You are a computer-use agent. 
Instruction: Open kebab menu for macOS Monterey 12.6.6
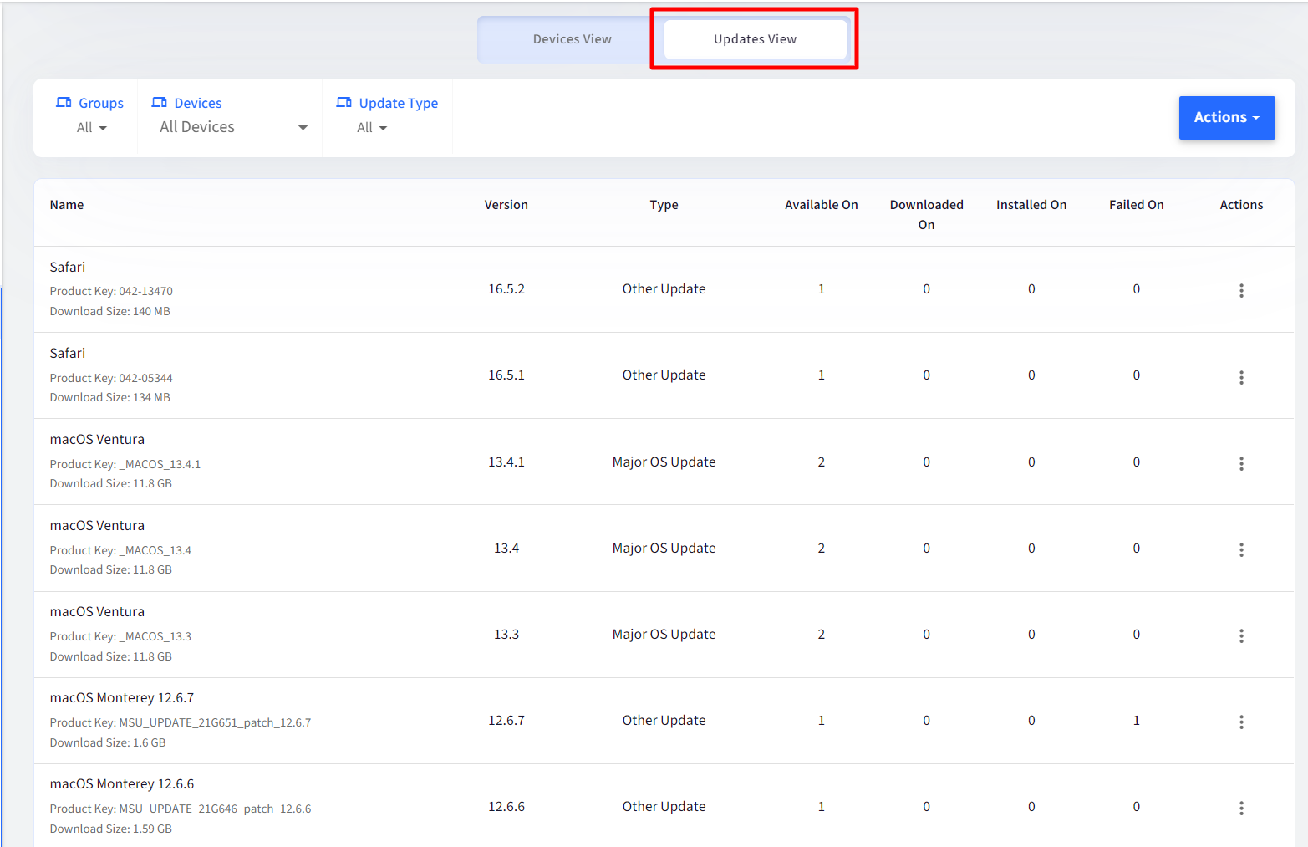1241,808
